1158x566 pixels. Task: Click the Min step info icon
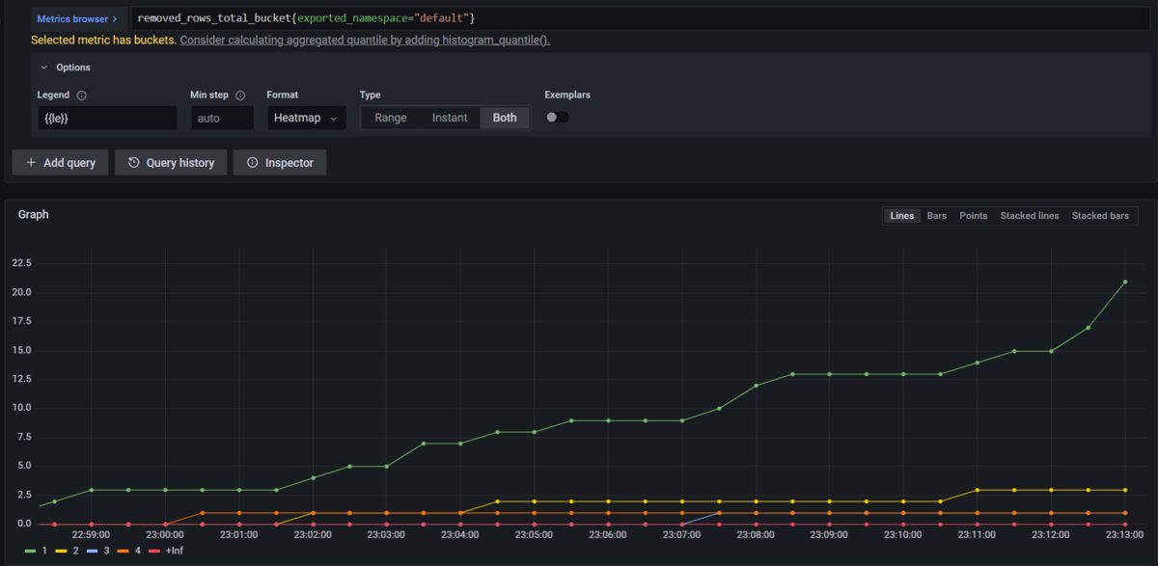pos(240,95)
